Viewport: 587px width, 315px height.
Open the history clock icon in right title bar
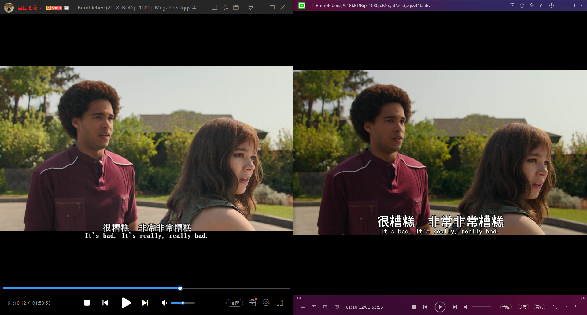point(552,6)
